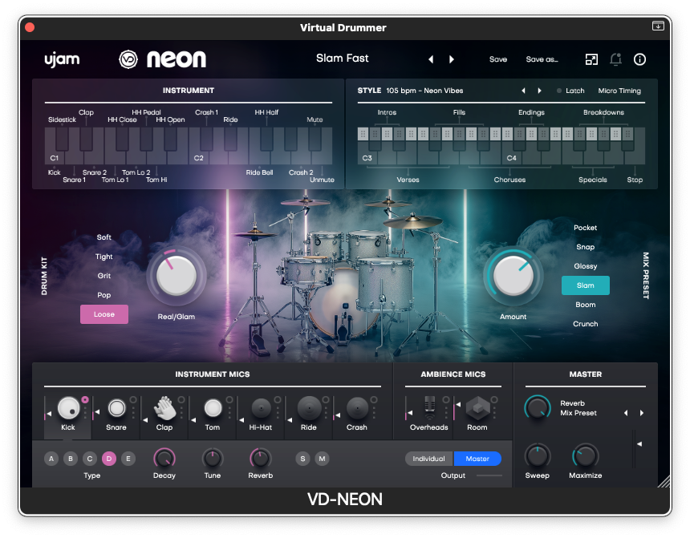
Task: Select next style arrow
Action: tap(539, 91)
